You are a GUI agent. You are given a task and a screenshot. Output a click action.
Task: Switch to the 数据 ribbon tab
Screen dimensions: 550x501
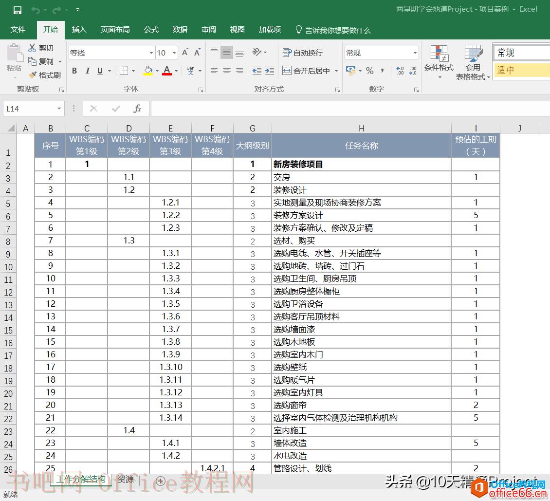(180, 30)
